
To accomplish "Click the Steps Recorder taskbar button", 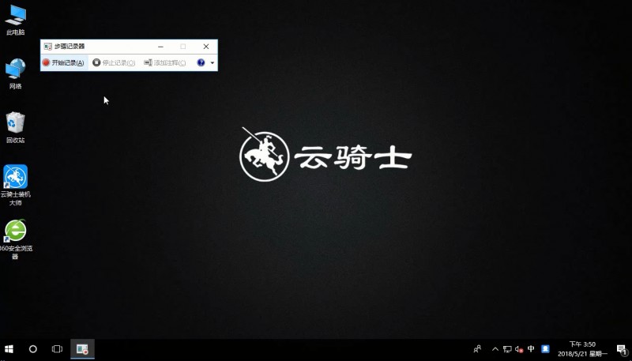I will [83, 349].
